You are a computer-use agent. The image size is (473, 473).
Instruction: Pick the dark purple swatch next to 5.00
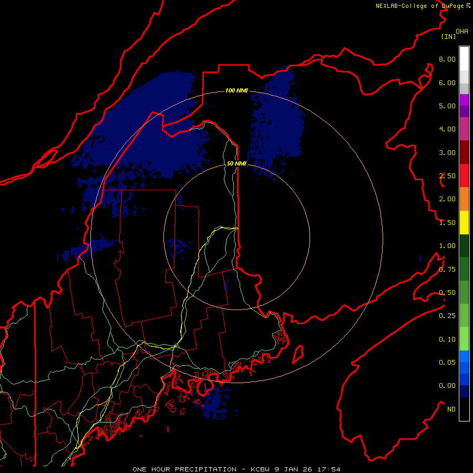[464, 111]
